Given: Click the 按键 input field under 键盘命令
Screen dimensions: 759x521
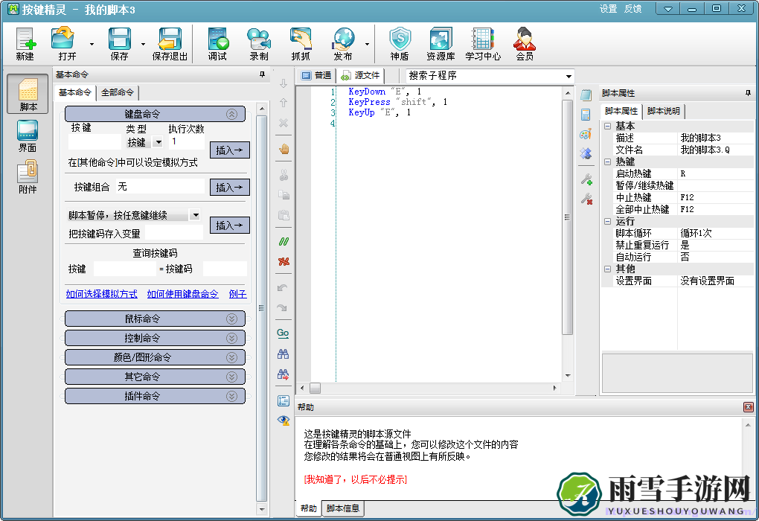Looking at the screenshot, I should coord(95,142).
